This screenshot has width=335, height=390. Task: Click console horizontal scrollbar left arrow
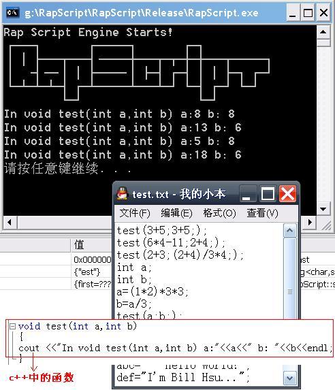(10, 222)
